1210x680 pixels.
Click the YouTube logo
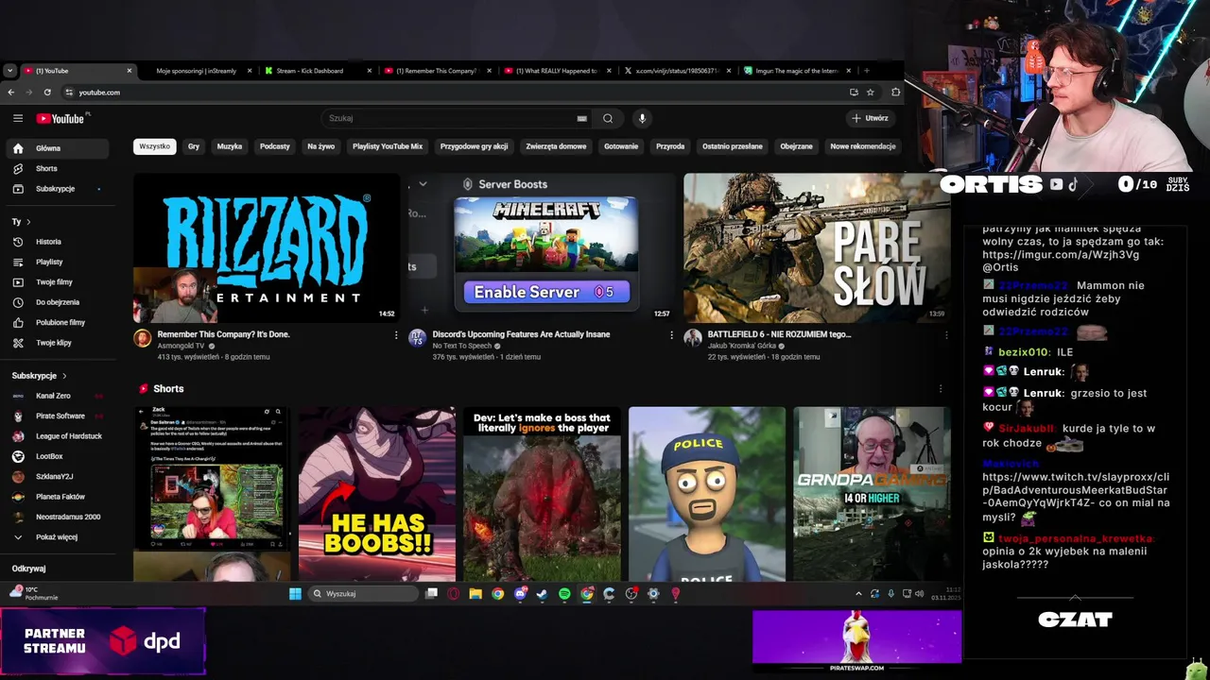coord(60,118)
